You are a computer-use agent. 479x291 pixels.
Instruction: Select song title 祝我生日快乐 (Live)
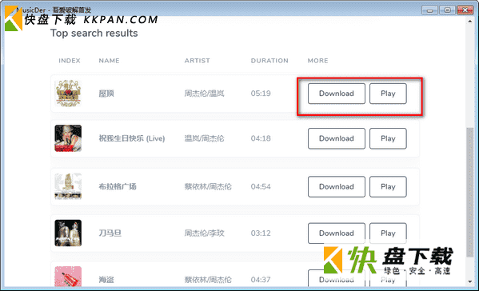point(132,138)
